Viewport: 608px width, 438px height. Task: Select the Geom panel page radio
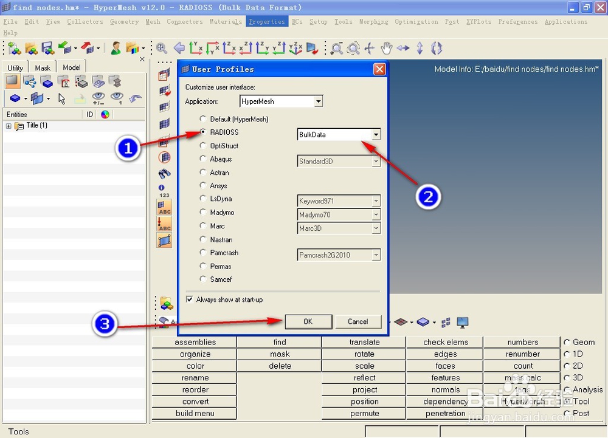tap(567, 342)
